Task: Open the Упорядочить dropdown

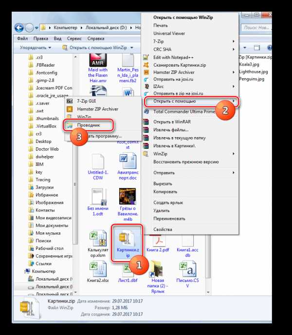Action: (36, 48)
